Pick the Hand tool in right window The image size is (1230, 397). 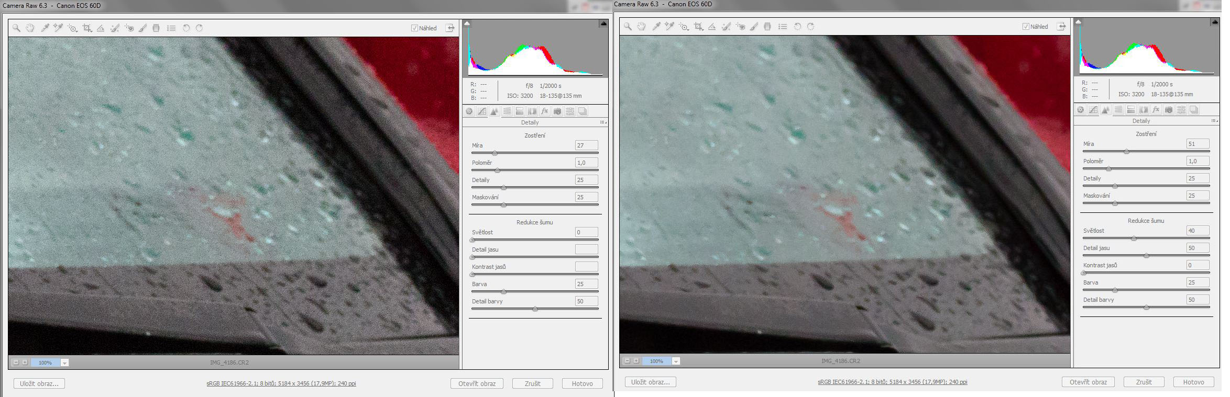tap(641, 27)
